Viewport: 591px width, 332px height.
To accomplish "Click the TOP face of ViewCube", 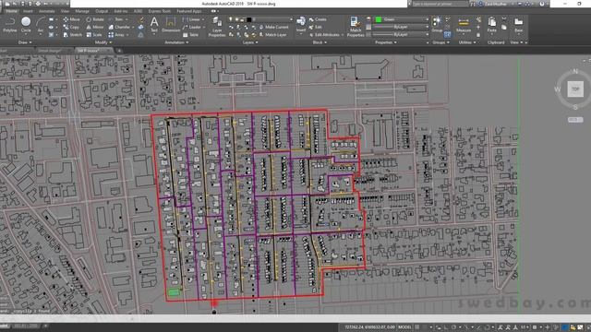I will point(575,89).
